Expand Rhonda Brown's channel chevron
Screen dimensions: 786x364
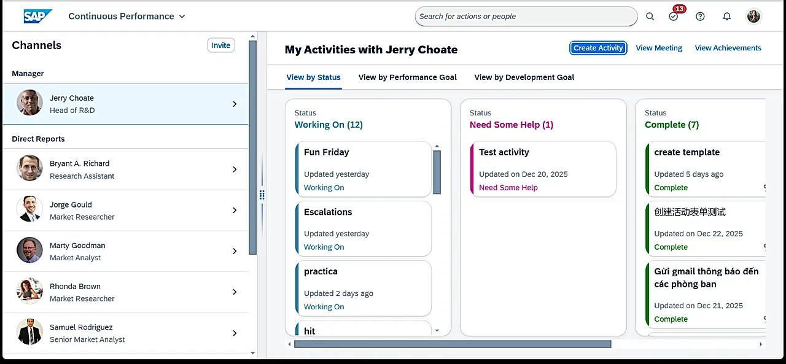235,292
